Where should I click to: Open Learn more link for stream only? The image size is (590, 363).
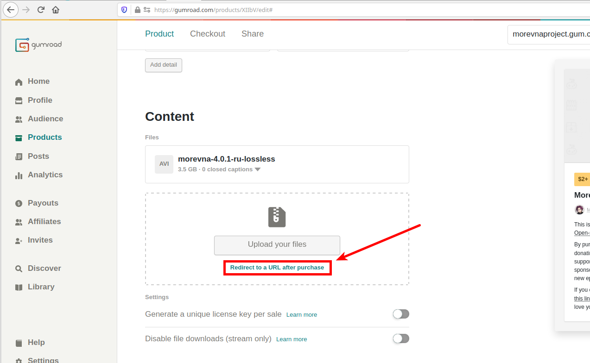(x=292, y=339)
